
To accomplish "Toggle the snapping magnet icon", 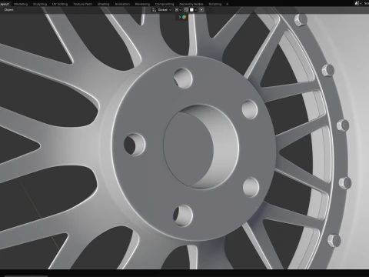I will pos(186,10).
